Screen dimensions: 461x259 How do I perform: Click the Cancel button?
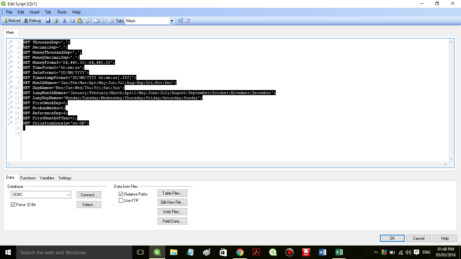tap(419, 238)
